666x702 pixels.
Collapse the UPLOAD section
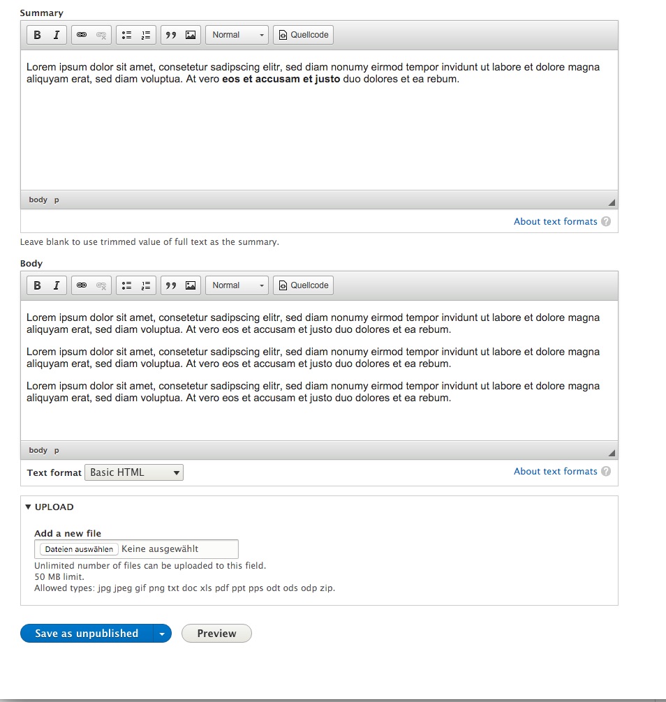pos(50,507)
